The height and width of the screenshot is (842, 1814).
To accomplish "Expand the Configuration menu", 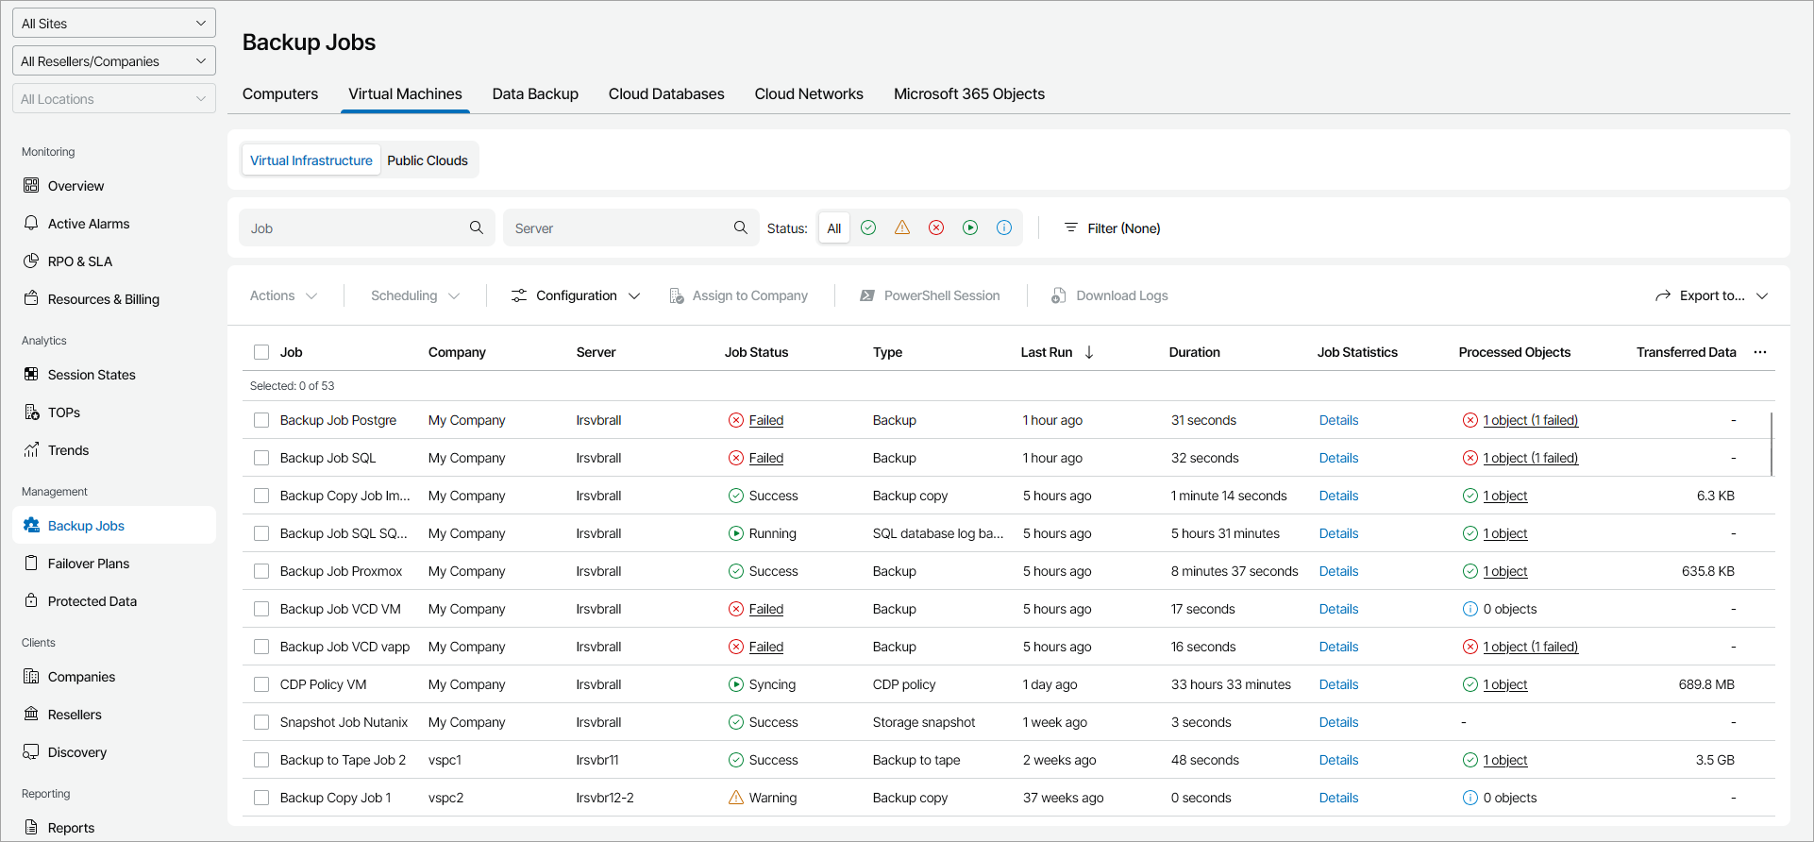I will click(x=576, y=295).
